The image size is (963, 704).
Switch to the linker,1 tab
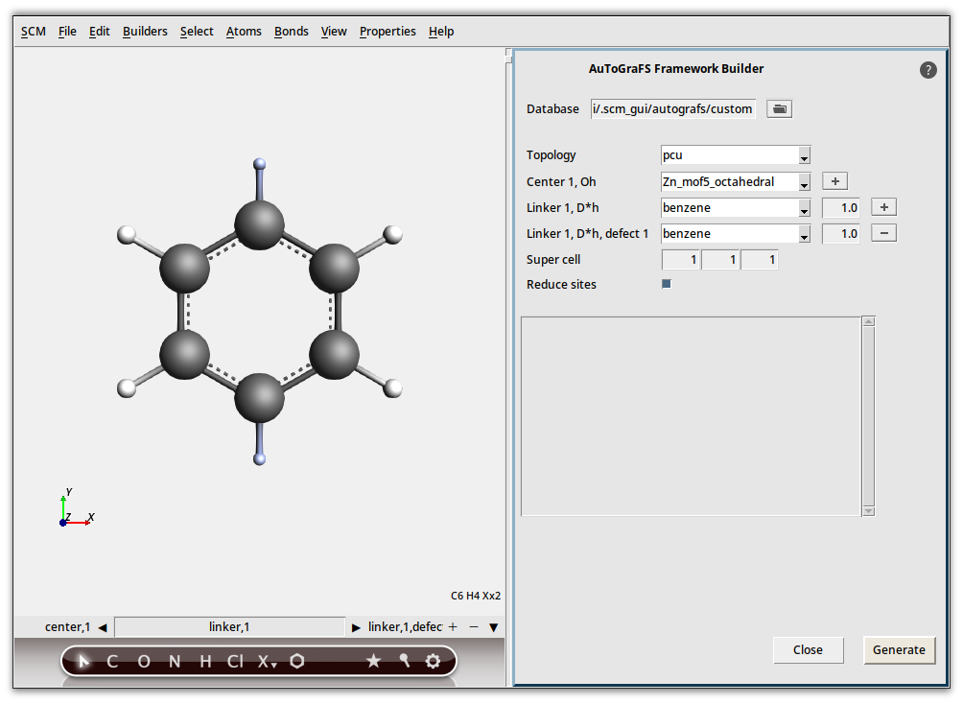(229, 626)
